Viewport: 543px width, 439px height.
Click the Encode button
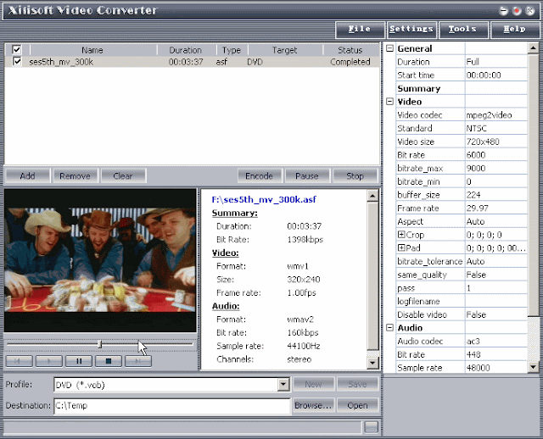click(x=259, y=176)
